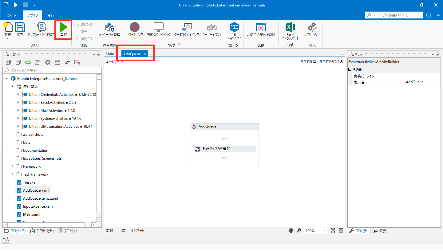Click パブリッシュ publish icon
The image size is (443, 251).
312,27
